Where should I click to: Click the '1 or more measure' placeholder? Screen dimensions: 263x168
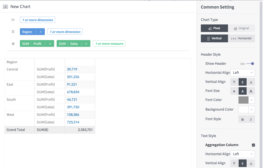click(x=109, y=44)
